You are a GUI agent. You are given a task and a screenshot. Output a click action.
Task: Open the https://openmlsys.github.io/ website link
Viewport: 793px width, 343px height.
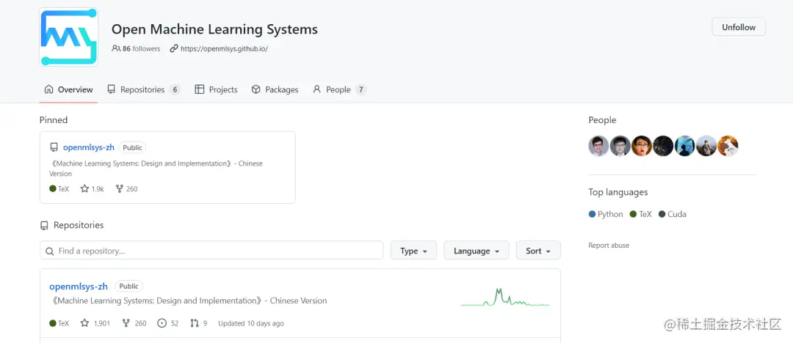(x=224, y=49)
